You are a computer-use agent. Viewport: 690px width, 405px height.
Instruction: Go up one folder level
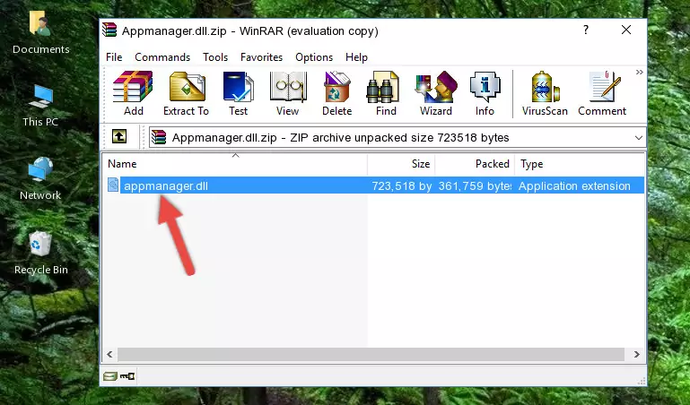[119, 136]
